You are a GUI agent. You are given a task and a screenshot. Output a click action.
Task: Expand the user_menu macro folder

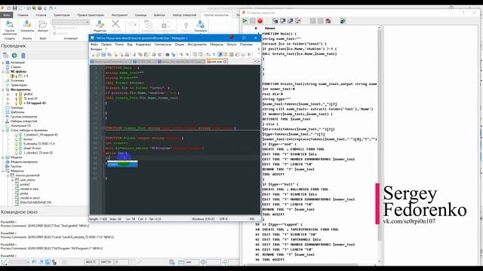[12, 180]
